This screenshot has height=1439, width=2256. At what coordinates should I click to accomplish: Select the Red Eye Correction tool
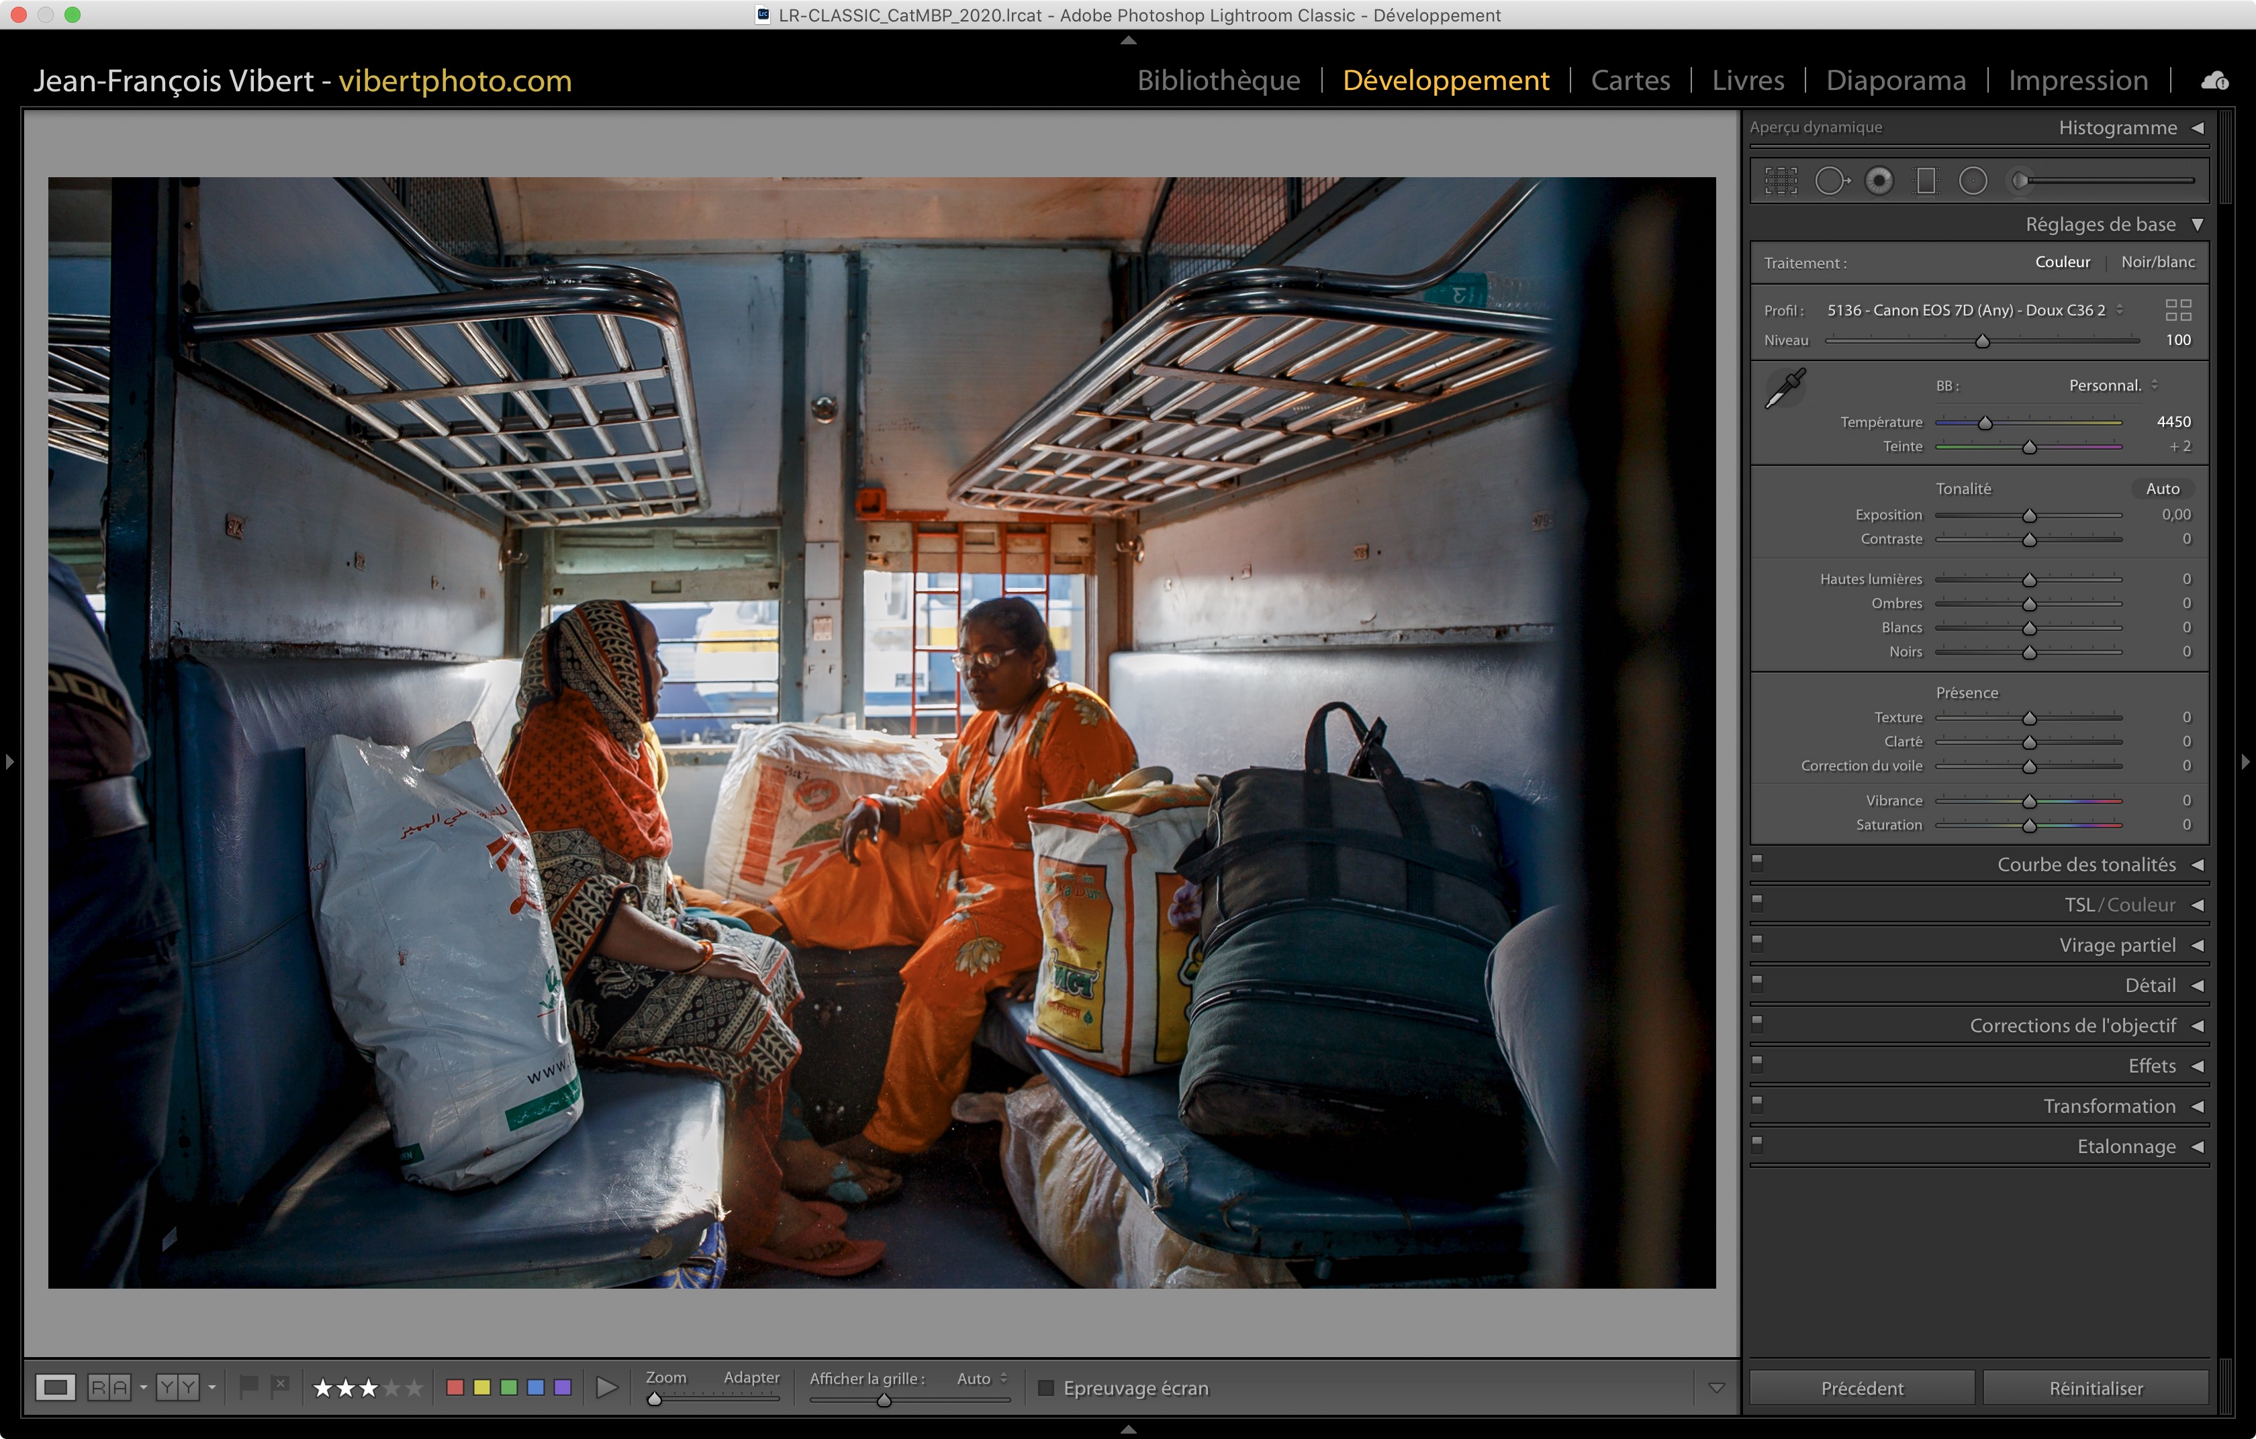pyautogui.click(x=1879, y=181)
